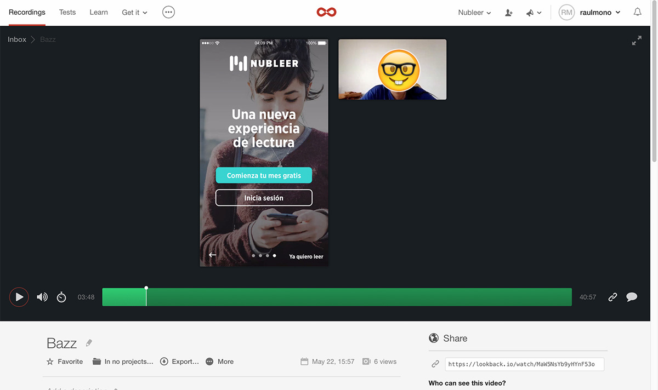Open the playback speed stopwatch icon
The height and width of the screenshot is (390, 658).
61,297
